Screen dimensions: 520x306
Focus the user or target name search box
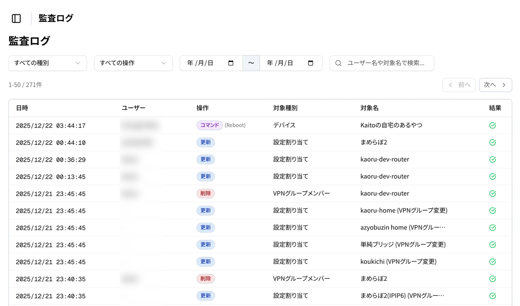coord(386,63)
